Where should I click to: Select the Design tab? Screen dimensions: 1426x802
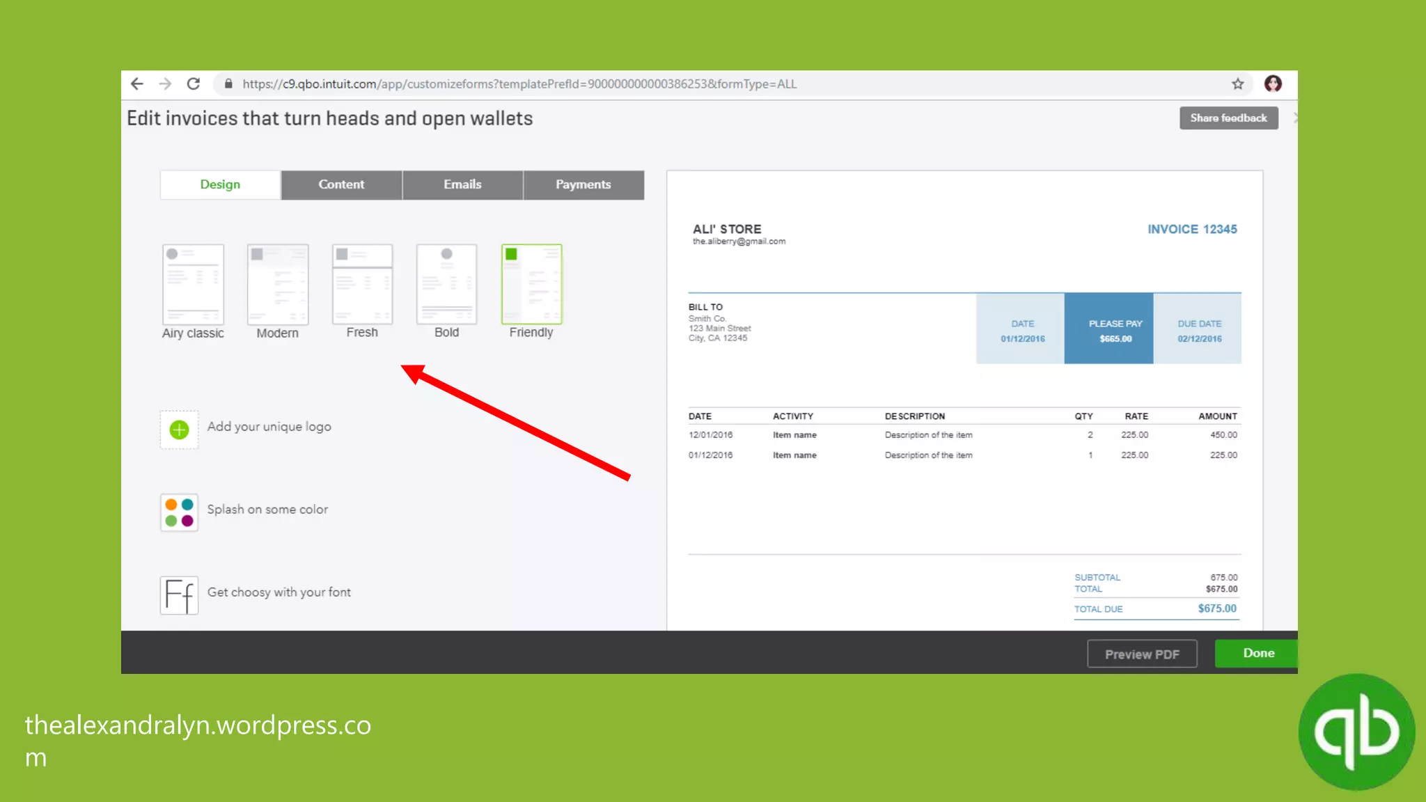(220, 184)
